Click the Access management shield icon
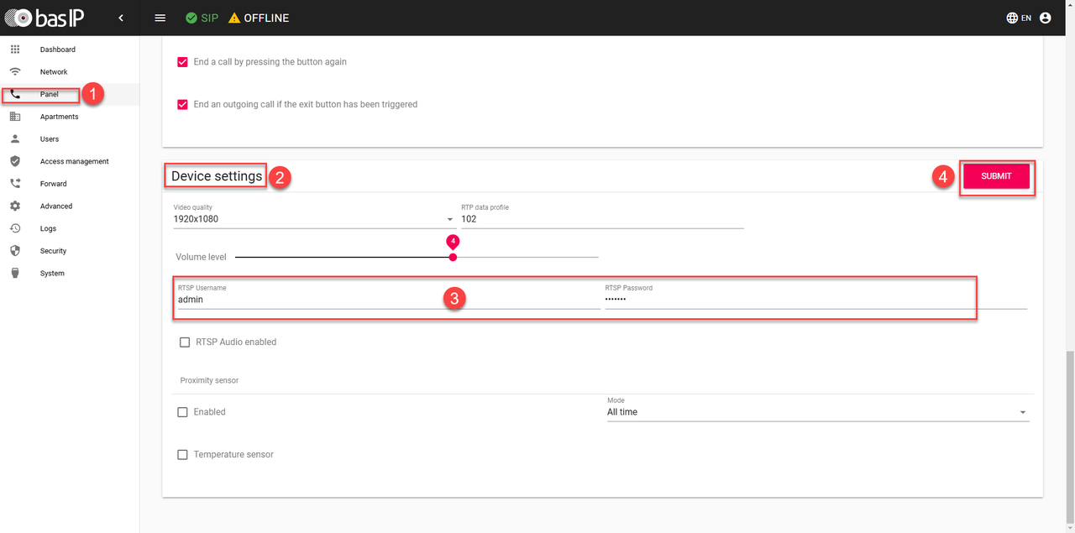The image size is (1075, 533). (x=15, y=161)
